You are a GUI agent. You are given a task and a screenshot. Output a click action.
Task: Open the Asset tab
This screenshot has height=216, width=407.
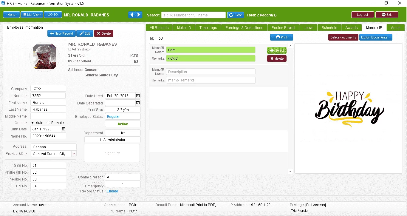(396, 27)
